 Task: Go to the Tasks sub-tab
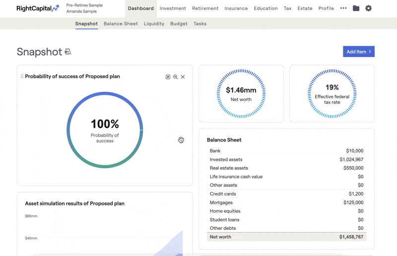pos(200,23)
